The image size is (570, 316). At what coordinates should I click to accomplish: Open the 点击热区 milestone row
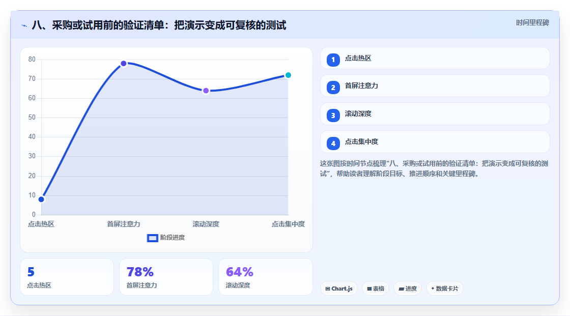point(435,58)
